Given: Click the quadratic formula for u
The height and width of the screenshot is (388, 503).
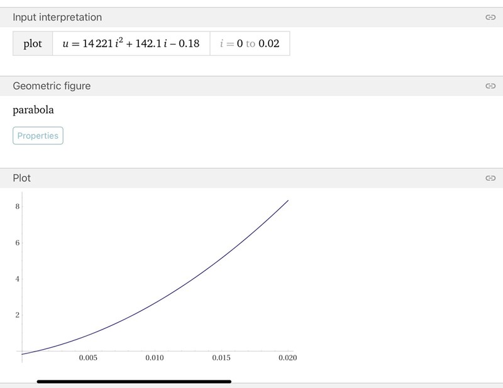Looking at the screenshot, I should [131, 44].
